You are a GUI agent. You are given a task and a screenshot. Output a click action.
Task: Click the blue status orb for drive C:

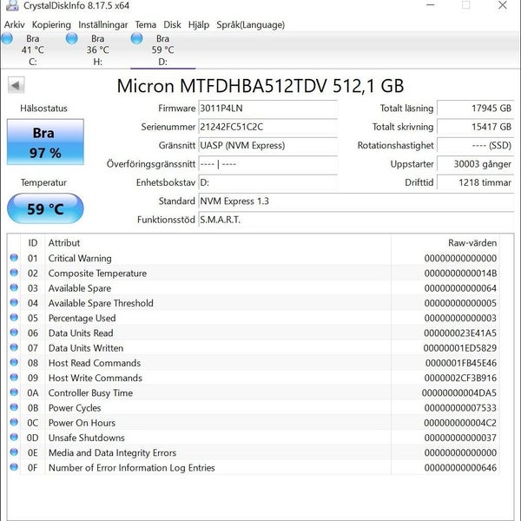click(x=7, y=38)
